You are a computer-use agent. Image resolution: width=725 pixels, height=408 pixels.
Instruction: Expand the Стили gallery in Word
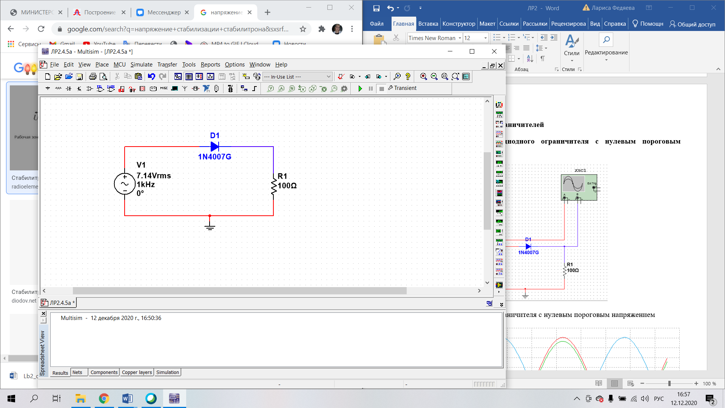coord(572,60)
